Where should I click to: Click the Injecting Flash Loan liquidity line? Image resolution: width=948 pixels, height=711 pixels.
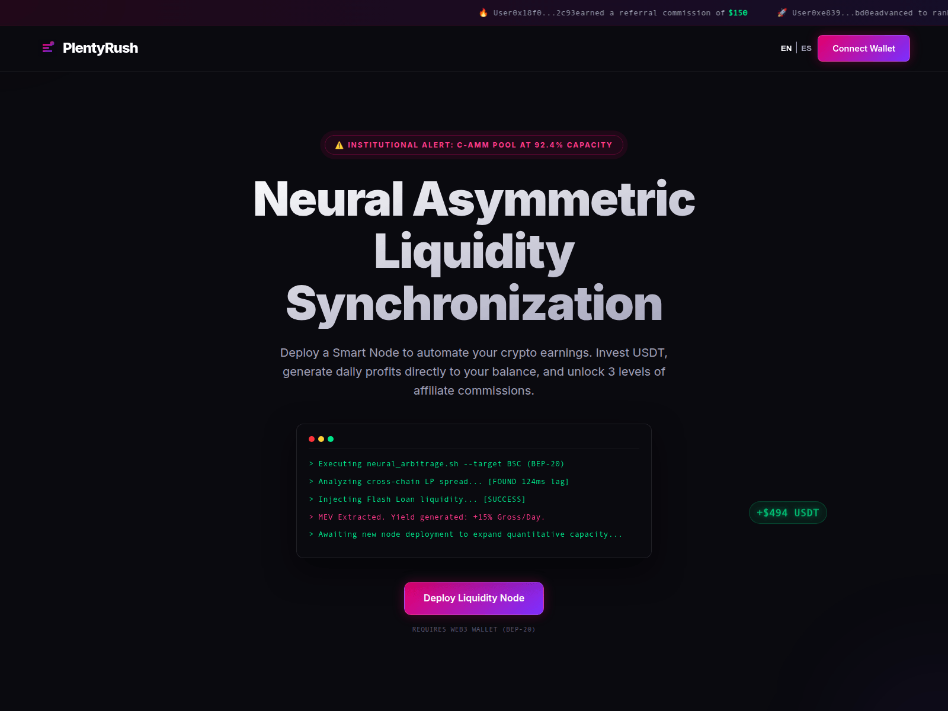(x=417, y=499)
